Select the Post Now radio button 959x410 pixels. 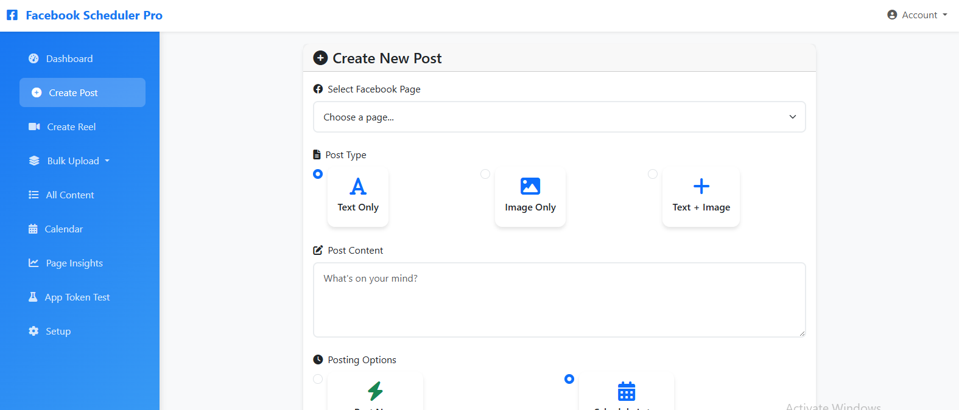(x=318, y=379)
